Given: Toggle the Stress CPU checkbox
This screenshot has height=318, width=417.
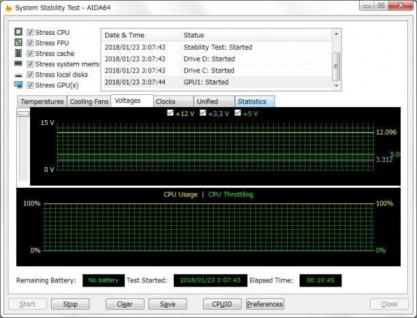Looking at the screenshot, I should [30, 33].
